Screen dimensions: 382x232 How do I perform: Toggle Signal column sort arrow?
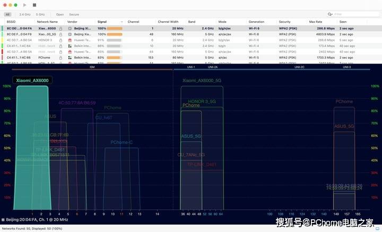coord(122,22)
